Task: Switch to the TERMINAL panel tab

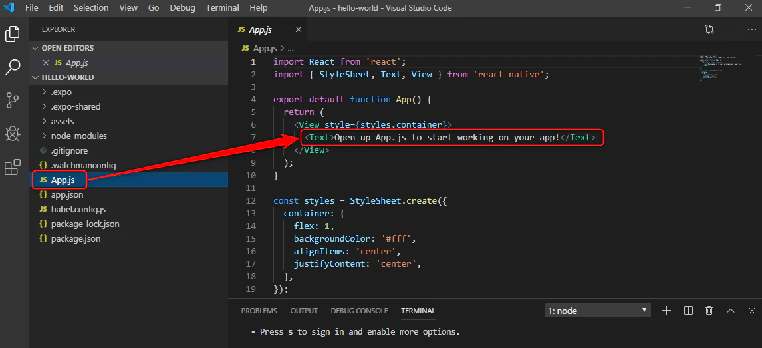Action: tap(418, 311)
